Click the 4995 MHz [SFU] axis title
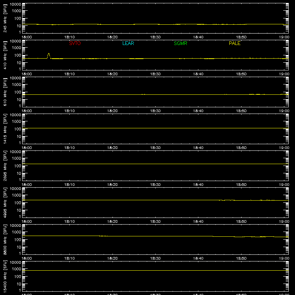This screenshot has height=295, width=295. tap(5, 203)
